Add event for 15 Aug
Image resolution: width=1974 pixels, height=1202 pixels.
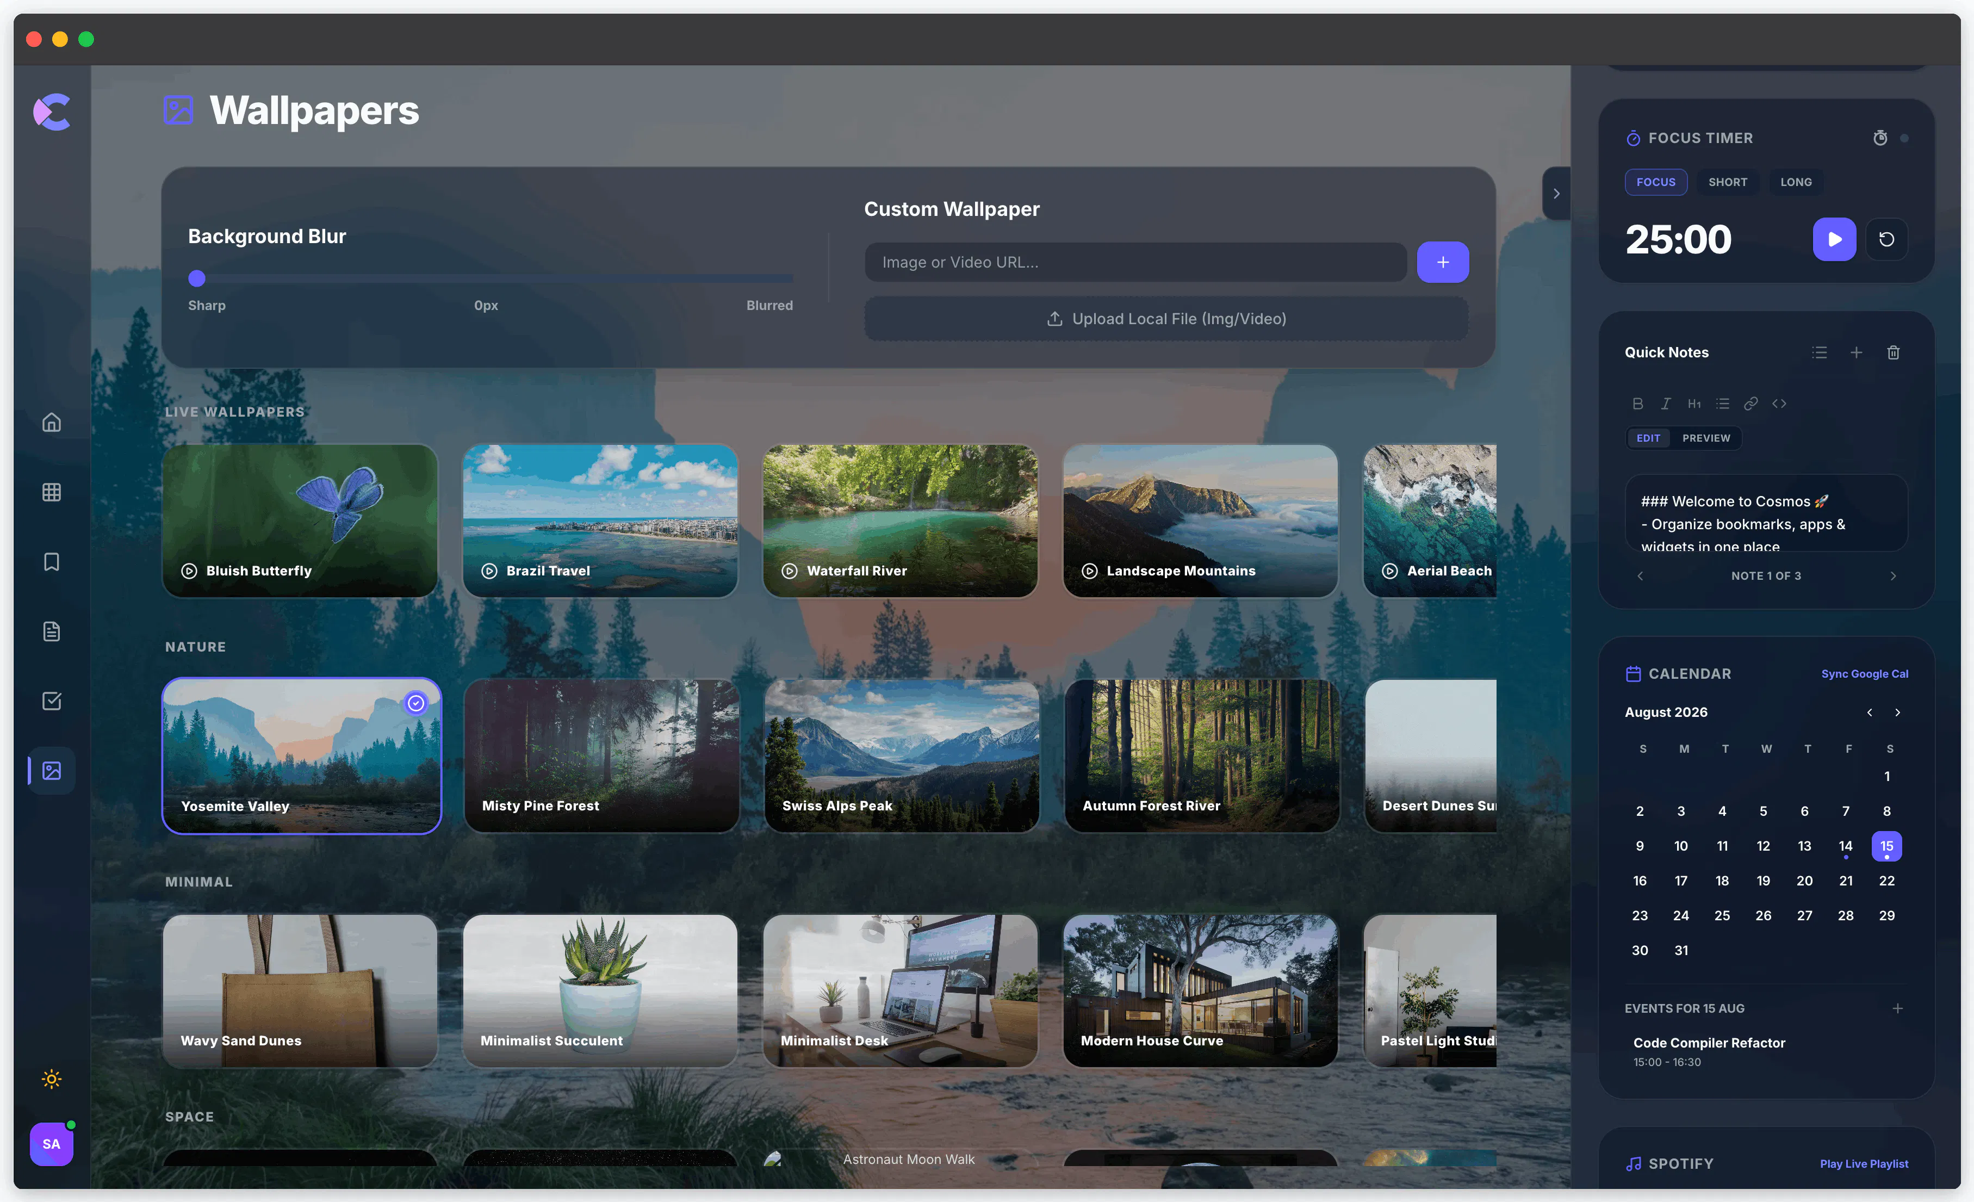pyautogui.click(x=1897, y=1008)
